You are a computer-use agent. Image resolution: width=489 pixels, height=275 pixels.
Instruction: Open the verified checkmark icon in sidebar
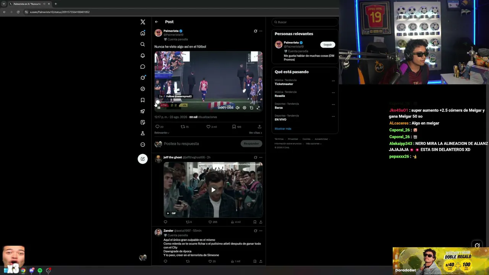click(x=142, y=89)
